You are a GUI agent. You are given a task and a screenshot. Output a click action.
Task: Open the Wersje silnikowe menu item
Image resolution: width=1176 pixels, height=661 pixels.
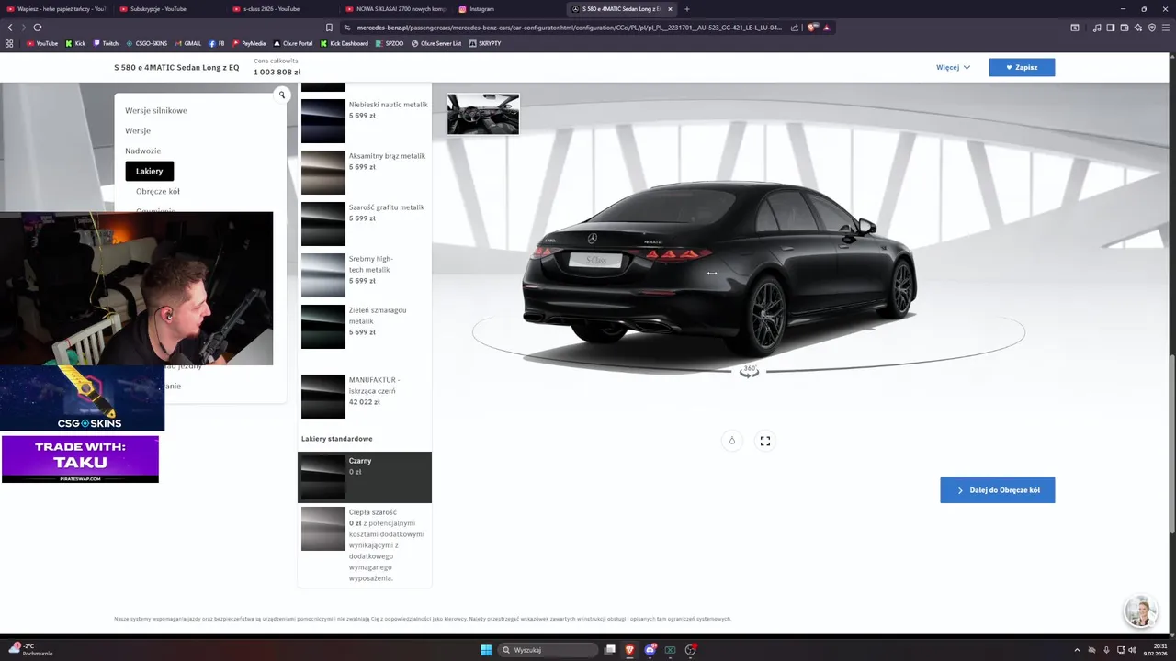click(x=156, y=110)
